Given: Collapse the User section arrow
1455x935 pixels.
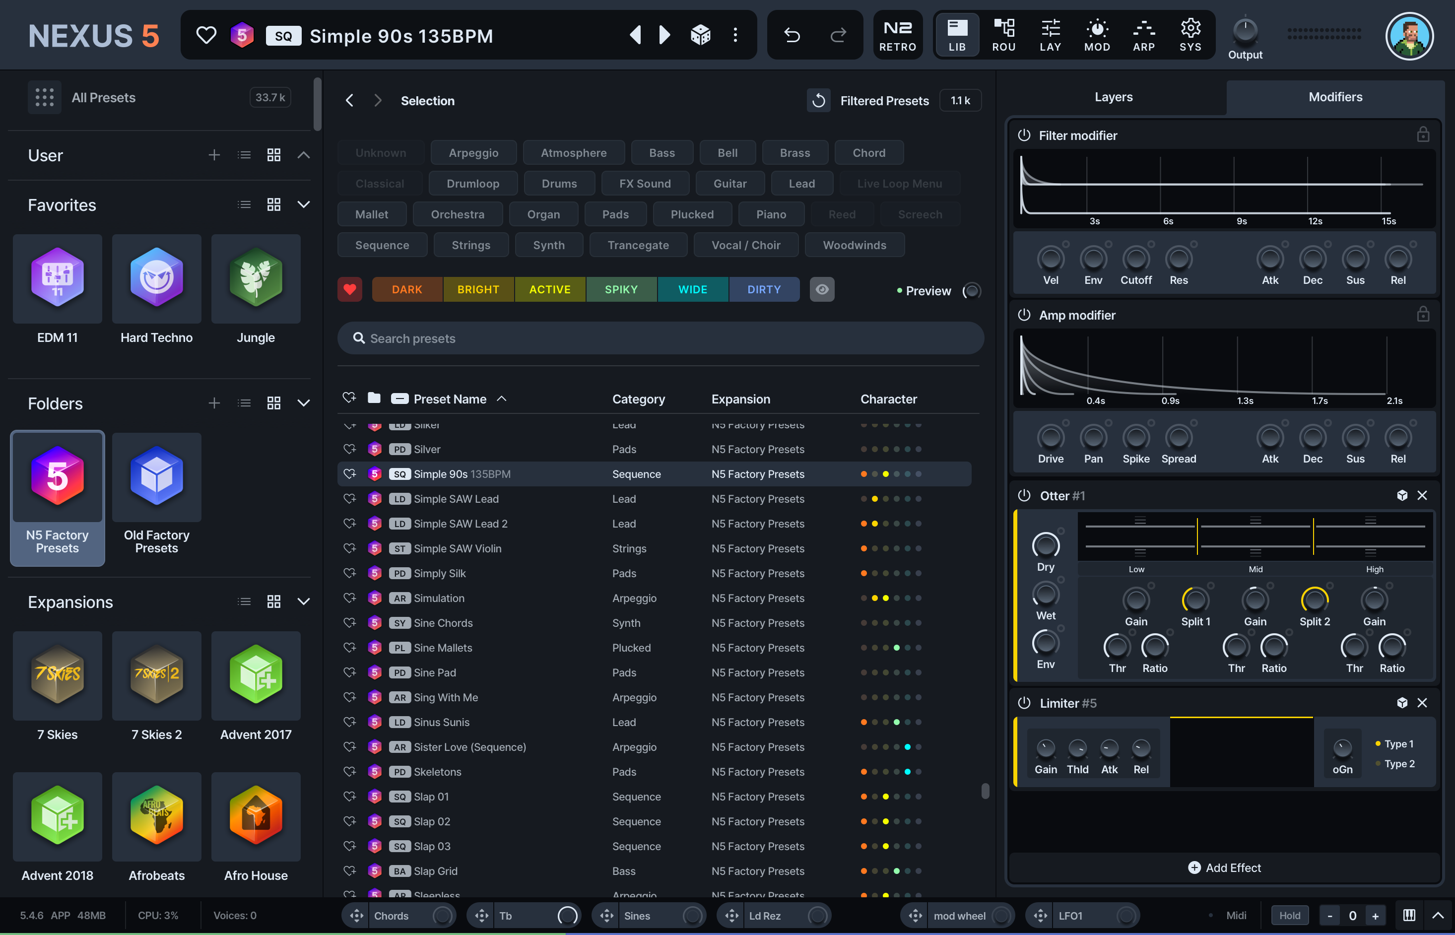Looking at the screenshot, I should [x=304, y=155].
